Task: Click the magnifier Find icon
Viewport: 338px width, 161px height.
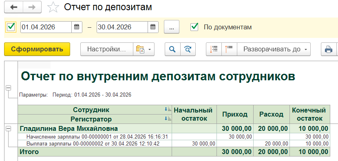Action: tap(172, 49)
